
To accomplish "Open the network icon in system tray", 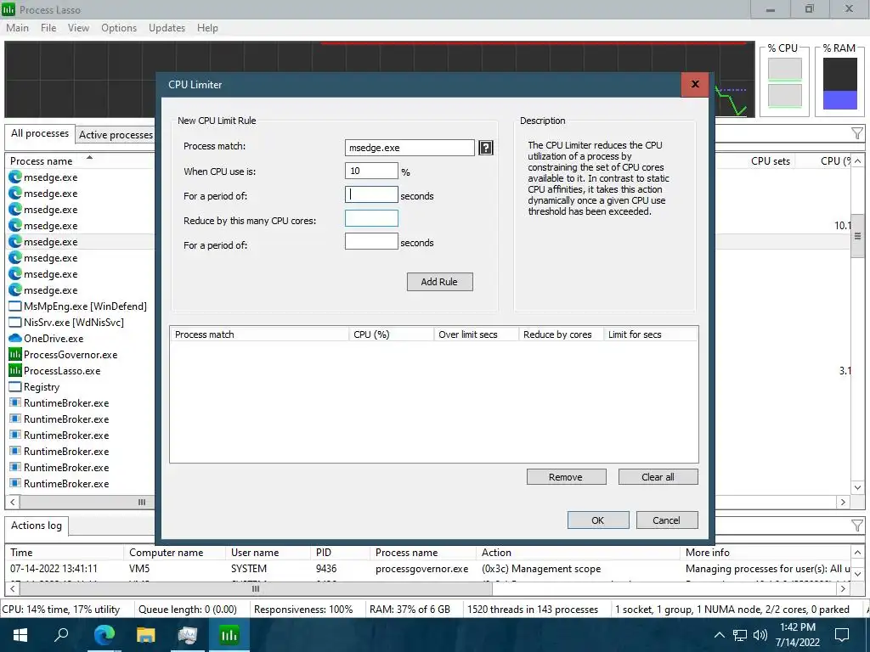I will [x=740, y=635].
